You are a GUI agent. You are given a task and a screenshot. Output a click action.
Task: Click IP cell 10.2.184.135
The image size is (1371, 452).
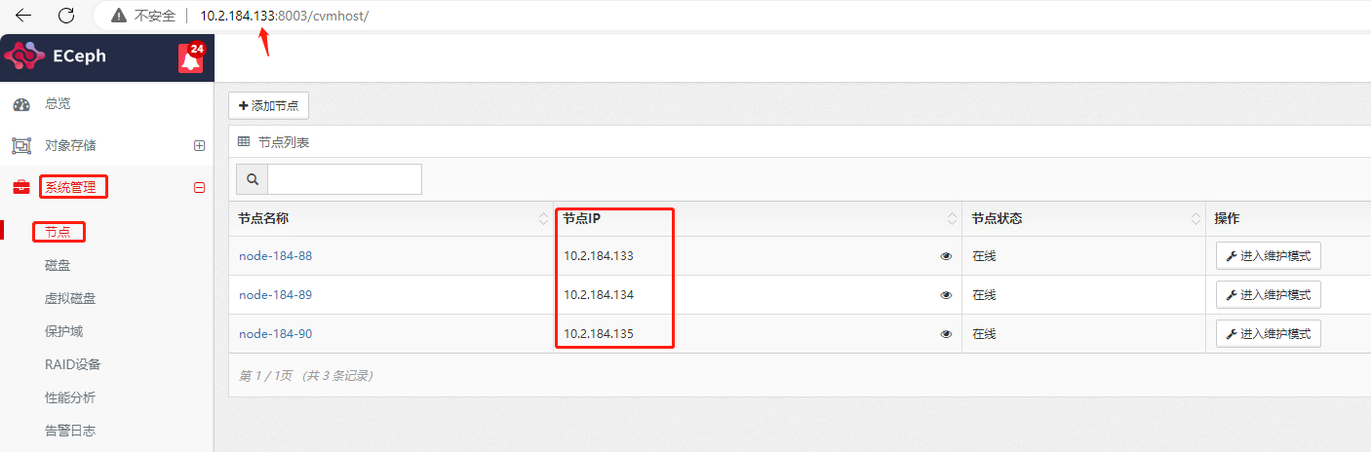pyautogui.click(x=599, y=334)
